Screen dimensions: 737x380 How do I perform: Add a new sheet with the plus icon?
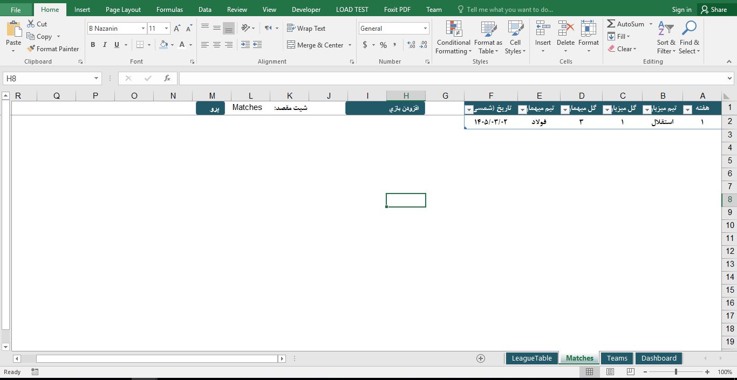481,358
